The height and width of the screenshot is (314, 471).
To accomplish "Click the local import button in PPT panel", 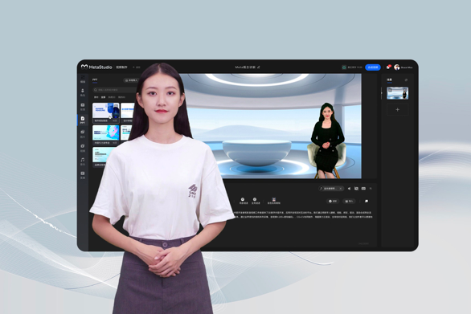I will (131, 80).
